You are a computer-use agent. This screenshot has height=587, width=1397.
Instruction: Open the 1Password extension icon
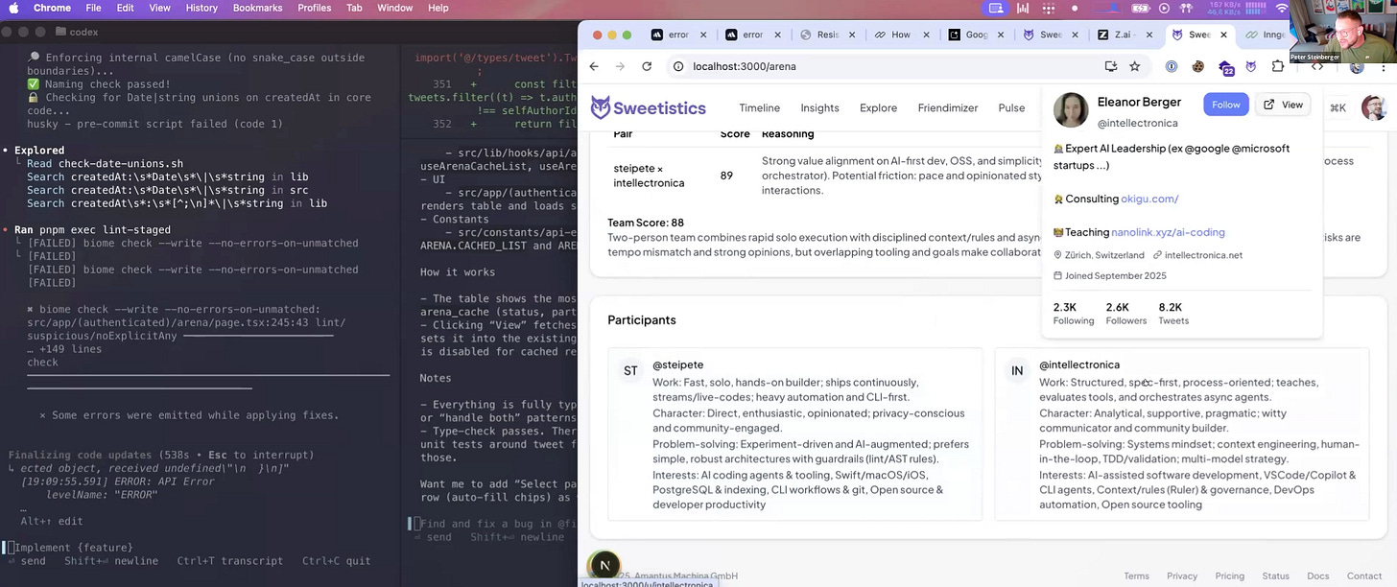tap(1172, 66)
